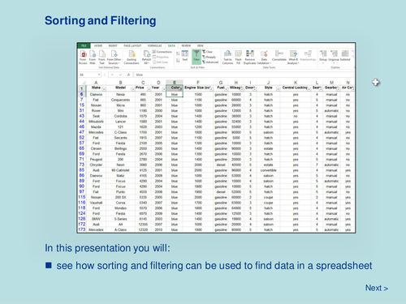
Task: Open the What-If Analysis icon
Action: click(x=293, y=58)
